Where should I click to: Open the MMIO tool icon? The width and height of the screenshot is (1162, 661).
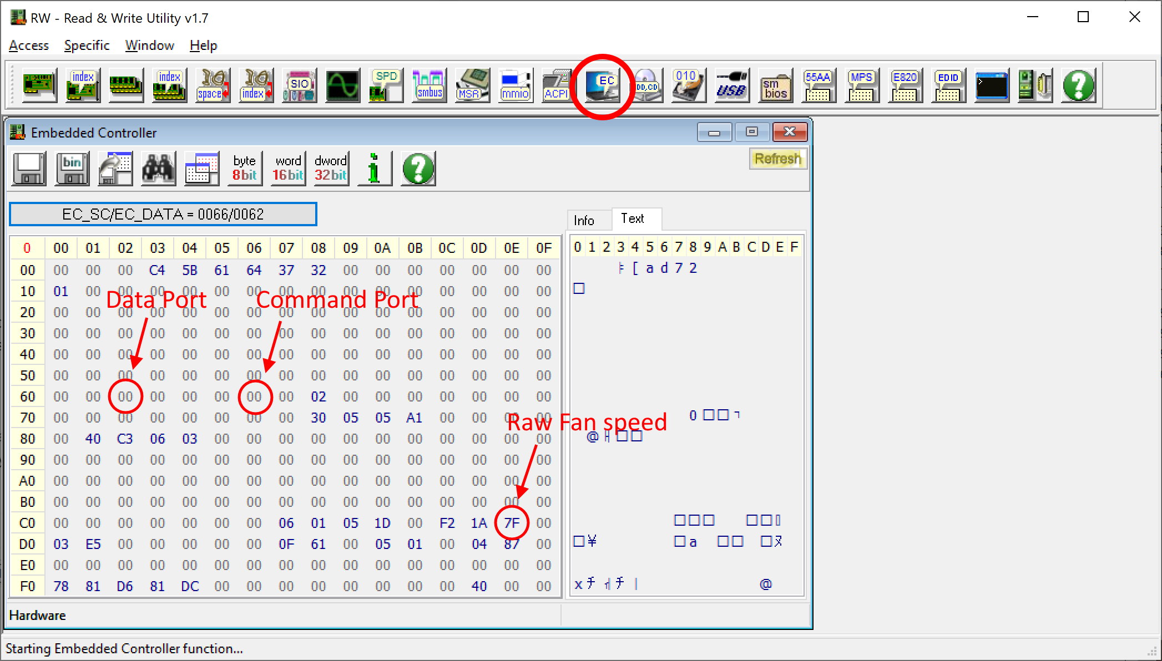(x=516, y=85)
